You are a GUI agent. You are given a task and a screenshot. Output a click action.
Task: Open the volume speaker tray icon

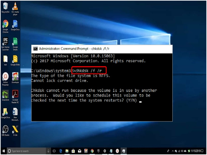182,151
